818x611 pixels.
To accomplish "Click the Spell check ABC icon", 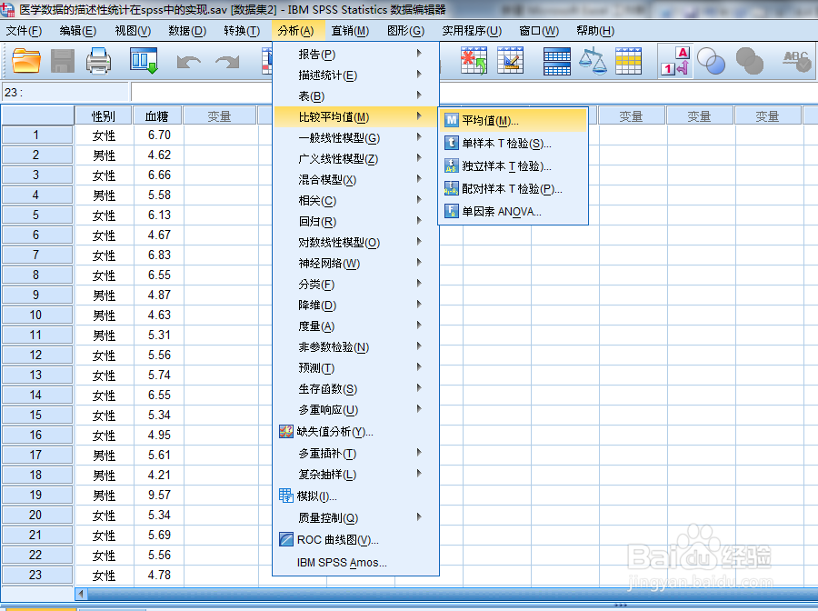I will click(796, 61).
